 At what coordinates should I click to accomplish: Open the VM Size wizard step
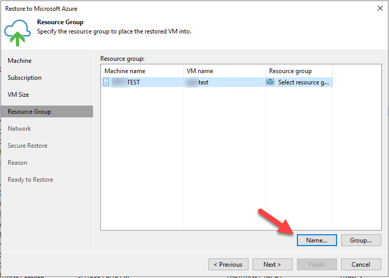point(19,95)
